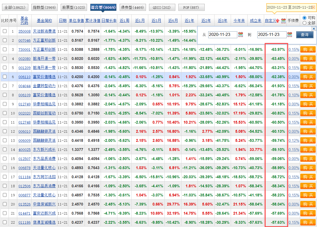Check the compare box for fund 011186
This screenshot has height=227, width=317.
tap(5, 222)
